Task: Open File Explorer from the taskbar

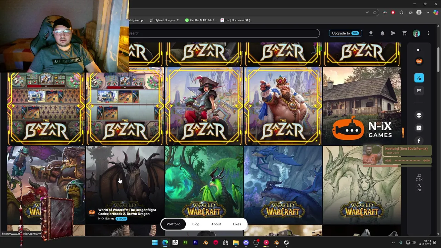Action: click(x=236, y=242)
